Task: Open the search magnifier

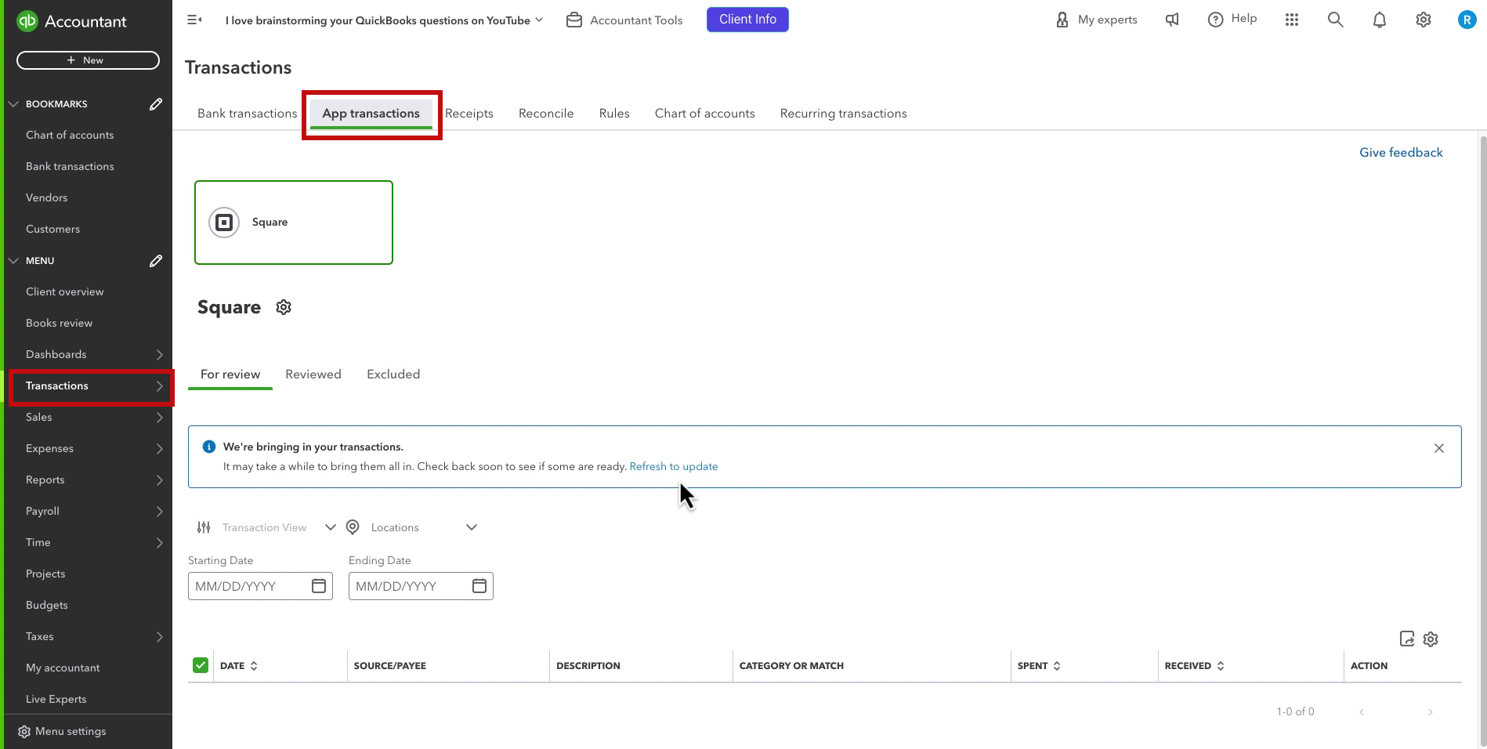Action: click(1336, 20)
